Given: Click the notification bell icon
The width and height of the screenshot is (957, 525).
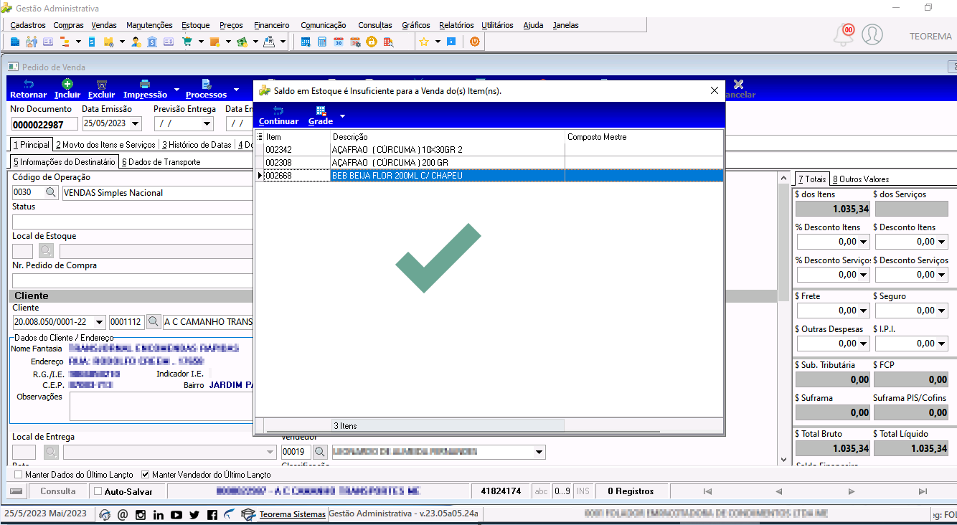Looking at the screenshot, I should (x=844, y=34).
